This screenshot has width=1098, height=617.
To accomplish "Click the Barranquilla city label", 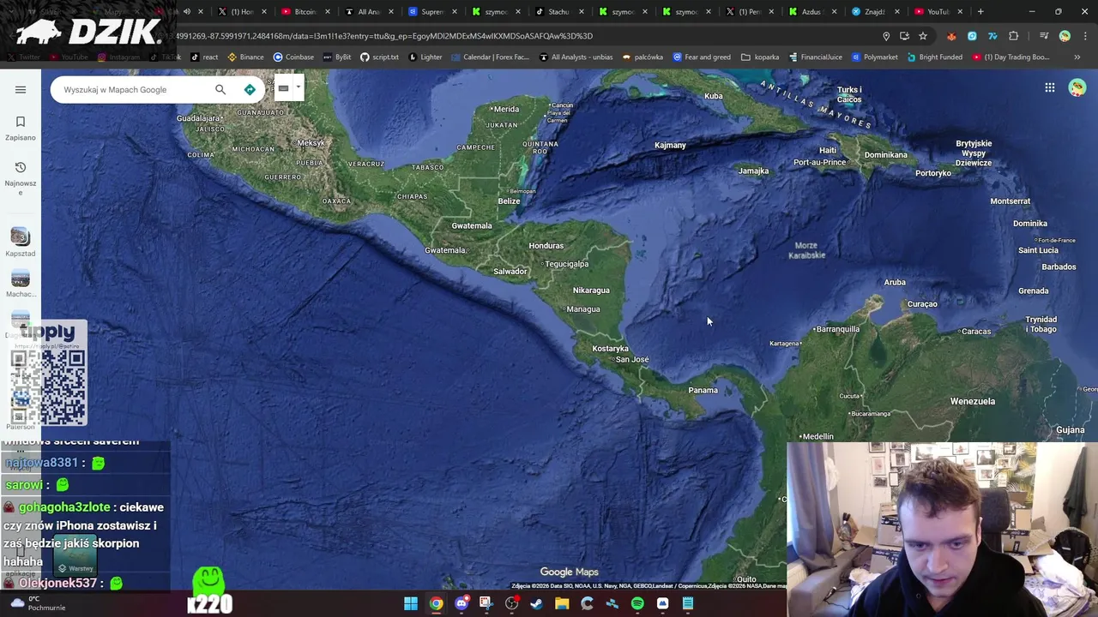I will point(836,329).
